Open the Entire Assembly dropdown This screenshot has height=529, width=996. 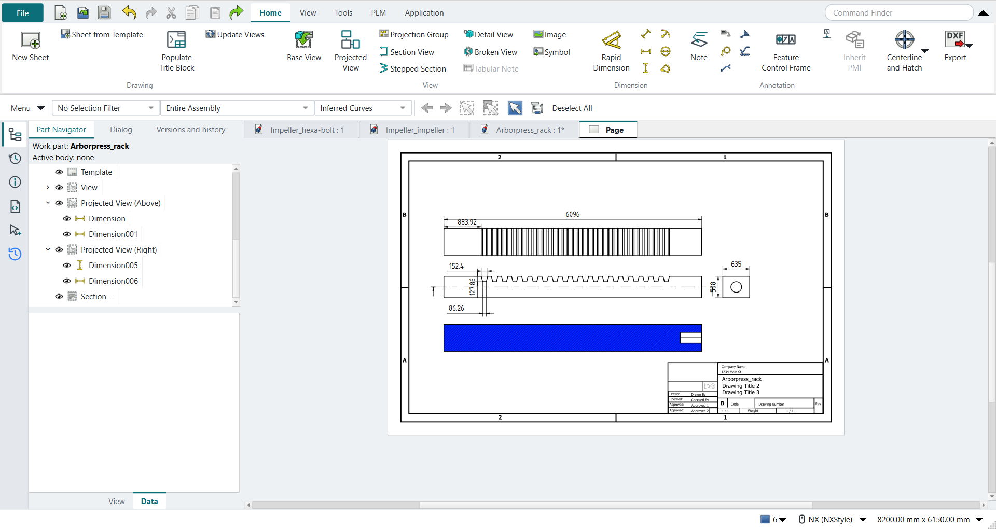(238, 108)
